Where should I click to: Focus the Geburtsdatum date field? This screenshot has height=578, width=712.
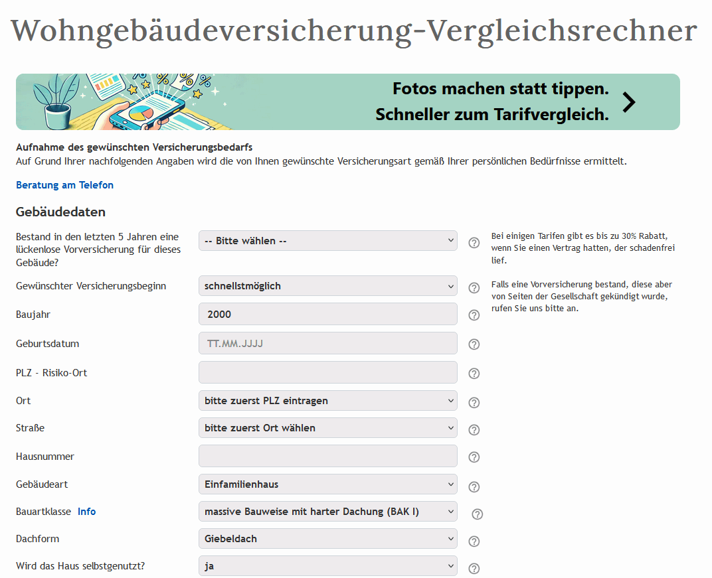(328, 344)
